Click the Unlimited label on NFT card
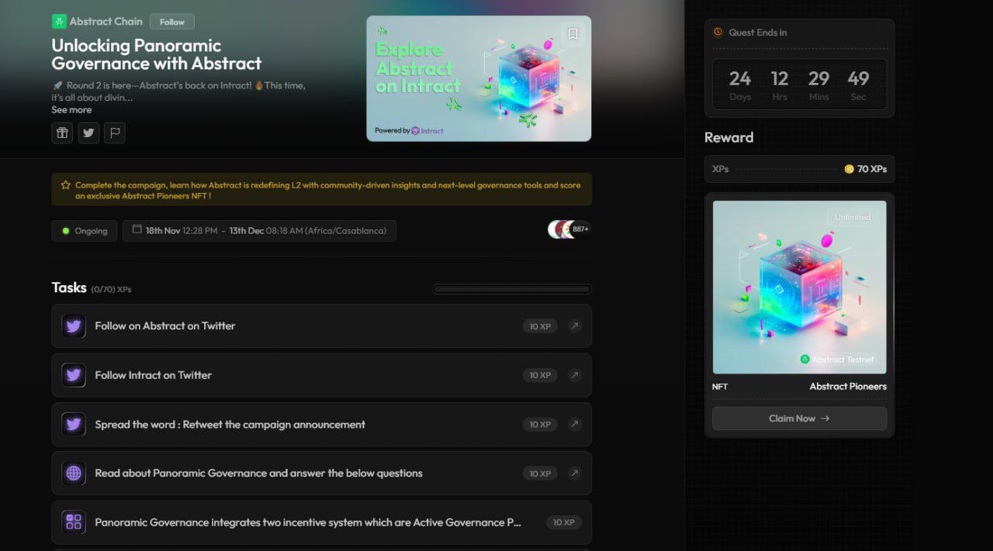Screen dimensions: 993x551 853,218
